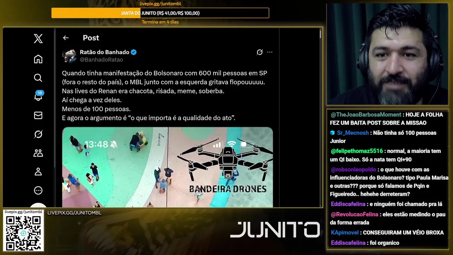Click LIVEPIX.GG/JUNITOMBL text below post
This screenshot has height=255, width=453.
(x=74, y=213)
